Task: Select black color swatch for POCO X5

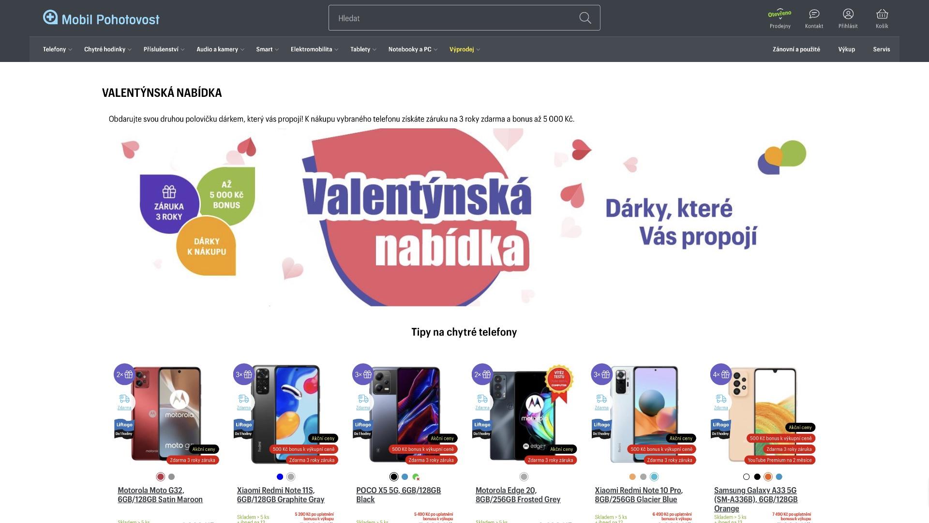Action: [394, 477]
